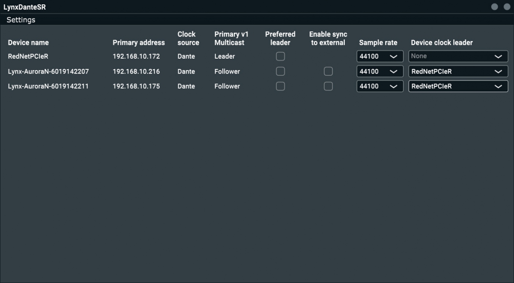Click the Device name column header
This screenshot has width=514, height=283.
[x=28, y=42]
